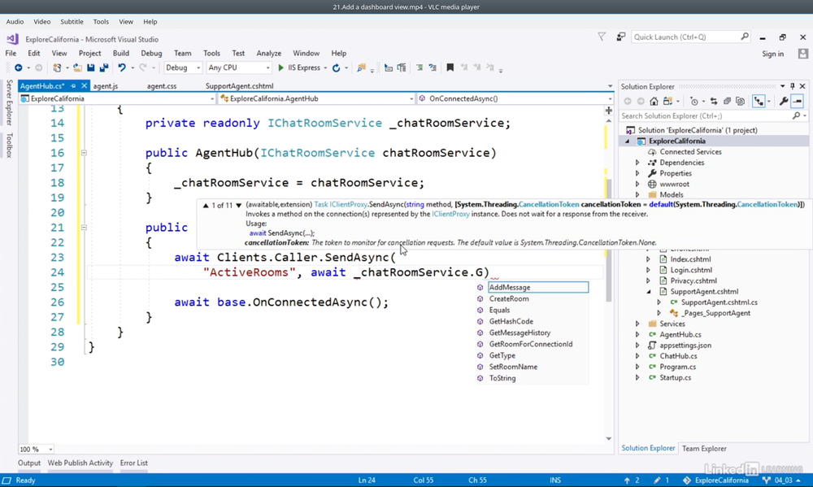Toggle Show All Files in Solution Explorer

pos(740,102)
